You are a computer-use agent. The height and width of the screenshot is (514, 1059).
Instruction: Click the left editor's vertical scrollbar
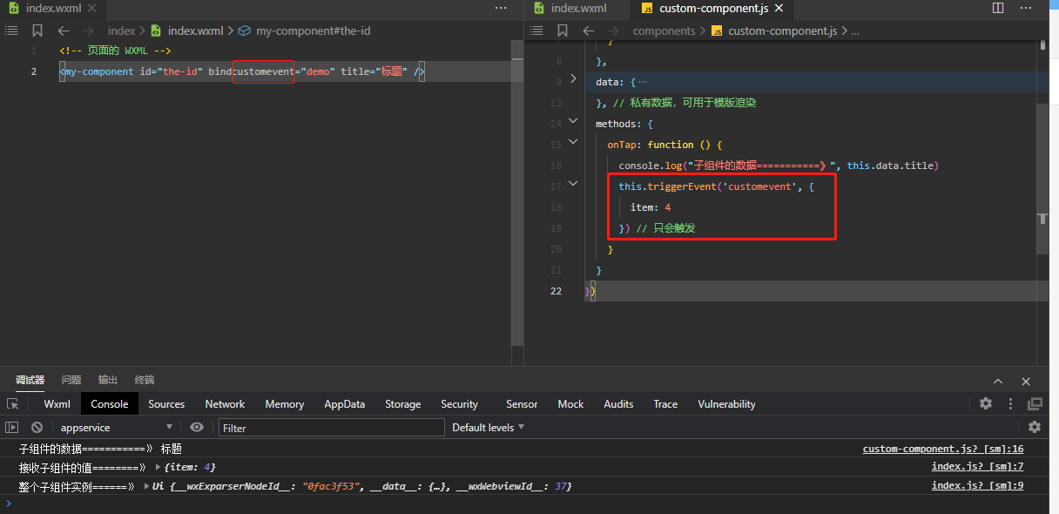pos(517,192)
